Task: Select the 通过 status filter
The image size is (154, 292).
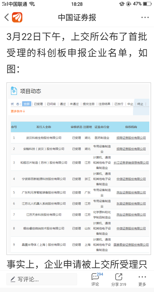Action: click(63, 104)
